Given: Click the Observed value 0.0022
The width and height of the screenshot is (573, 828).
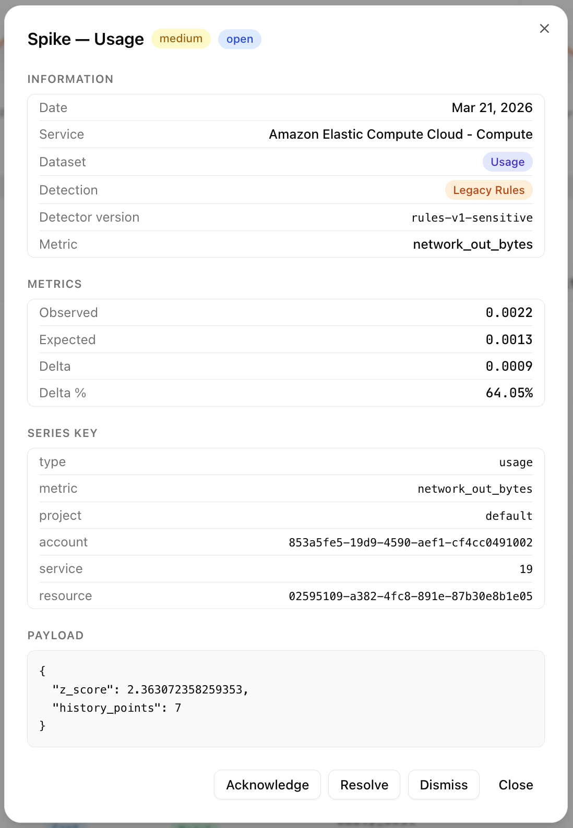Looking at the screenshot, I should pos(509,312).
